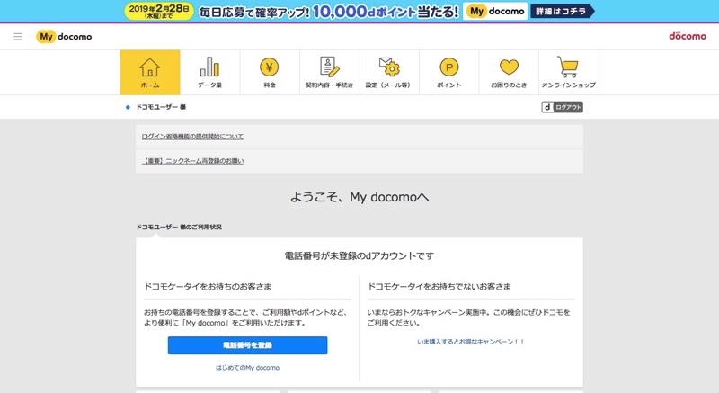719x393 pixels.
Task: Open the hamburger menu icon
Action: tap(18, 37)
